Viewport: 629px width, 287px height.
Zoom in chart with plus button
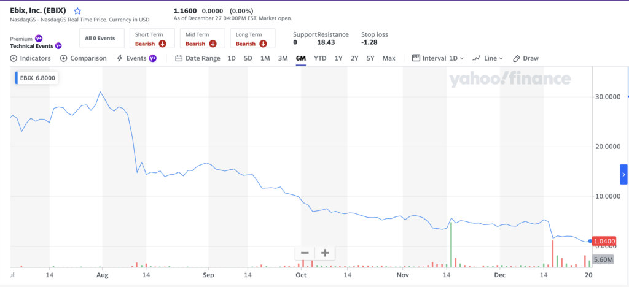(x=325, y=253)
